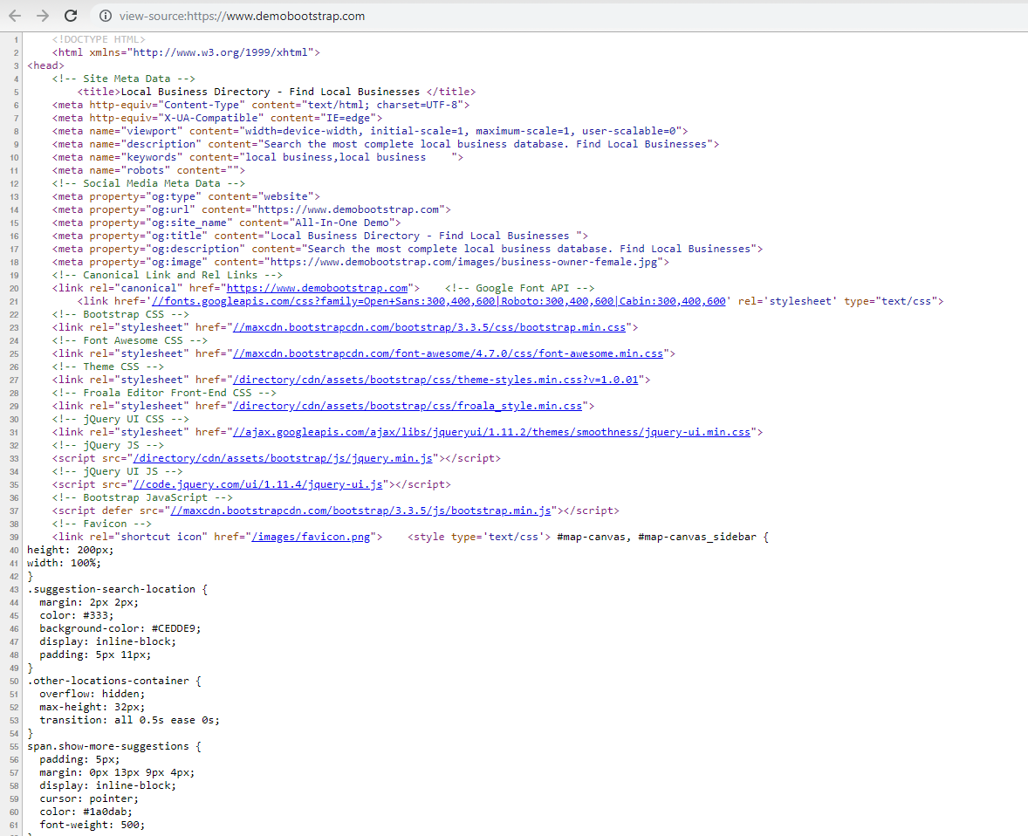Click the '<!-- Froala Editor Front-End CSS -->' comment

click(165, 393)
